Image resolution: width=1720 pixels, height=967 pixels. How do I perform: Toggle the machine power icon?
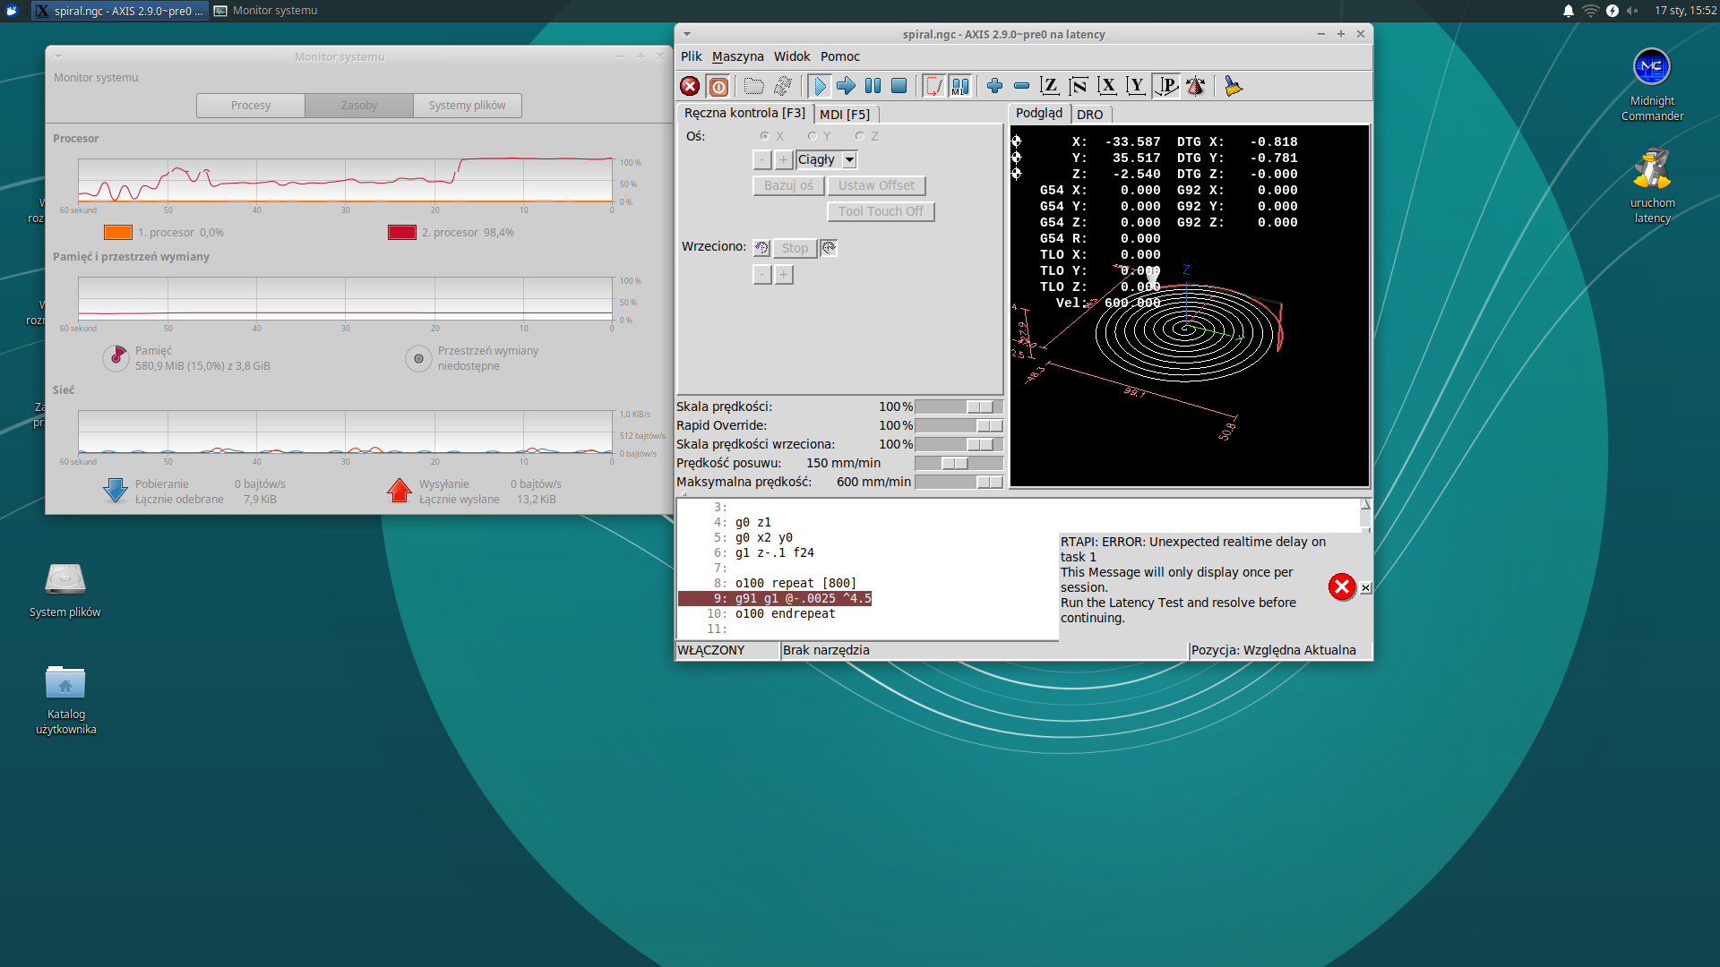click(718, 86)
